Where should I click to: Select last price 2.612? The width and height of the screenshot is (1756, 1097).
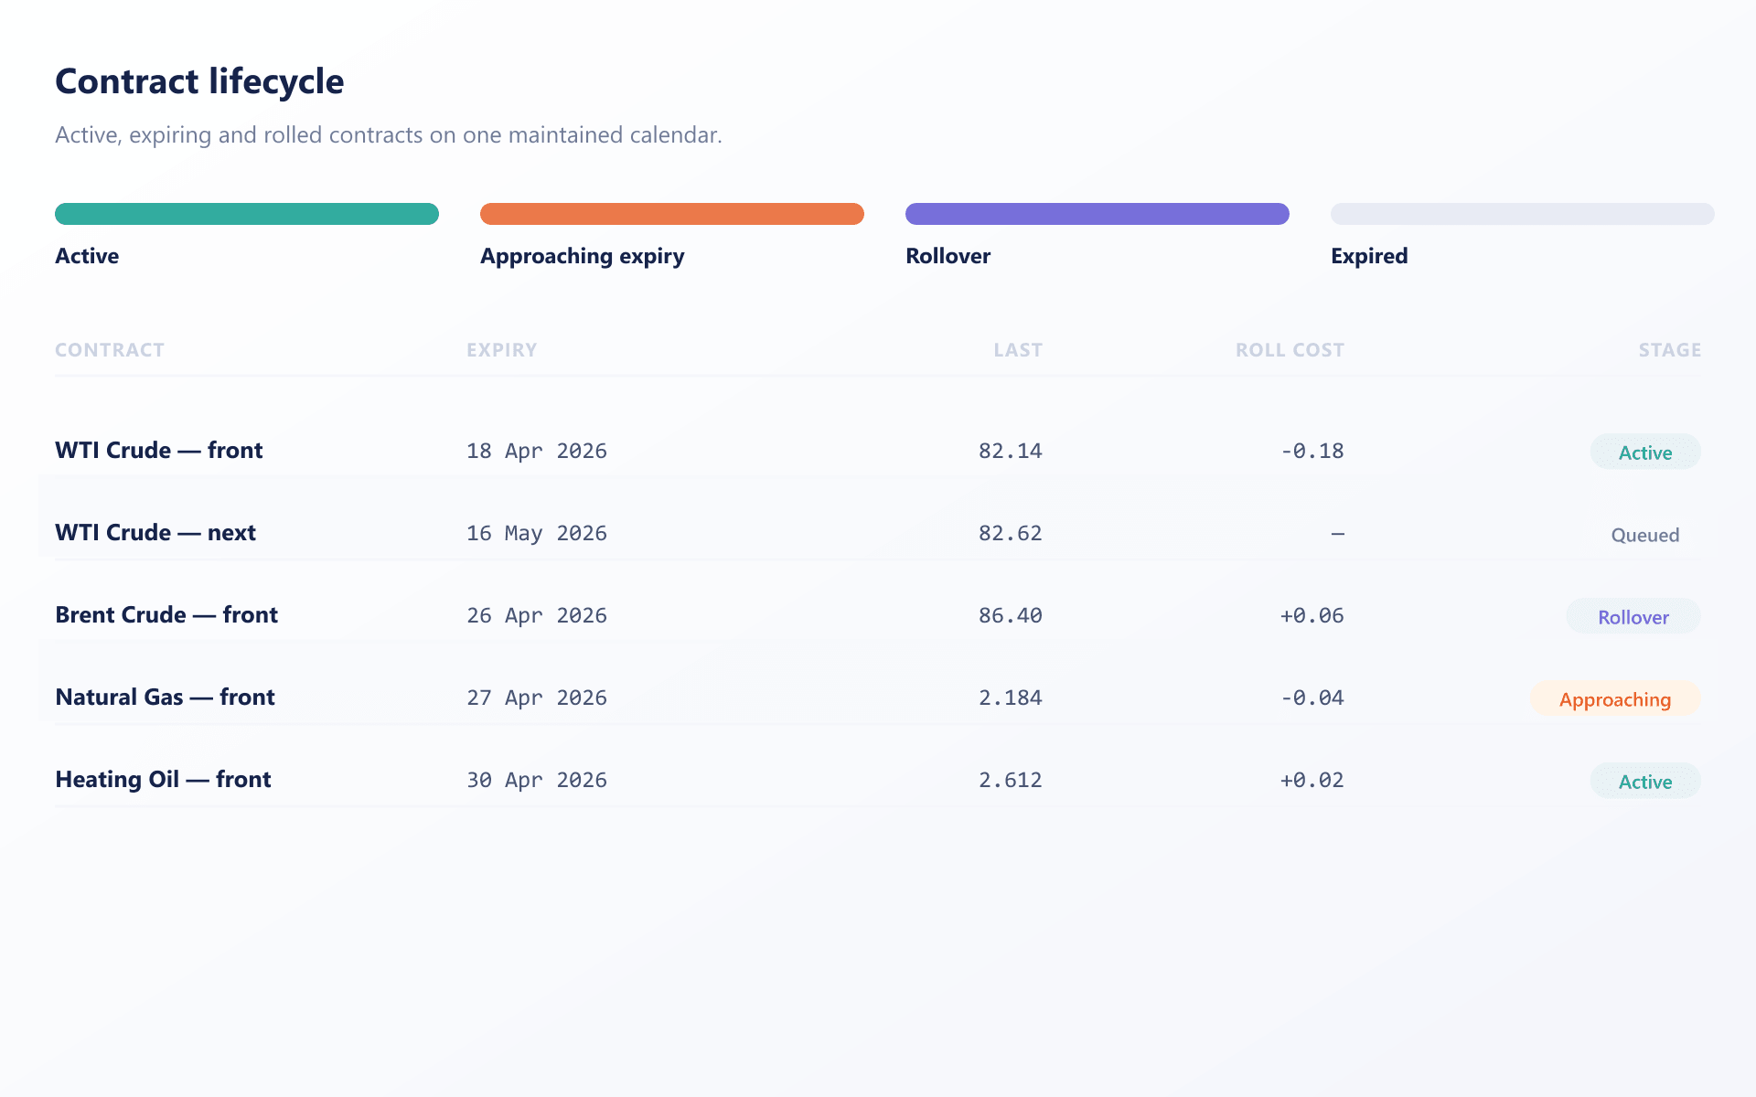pyautogui.click(x=1011, y=781)
